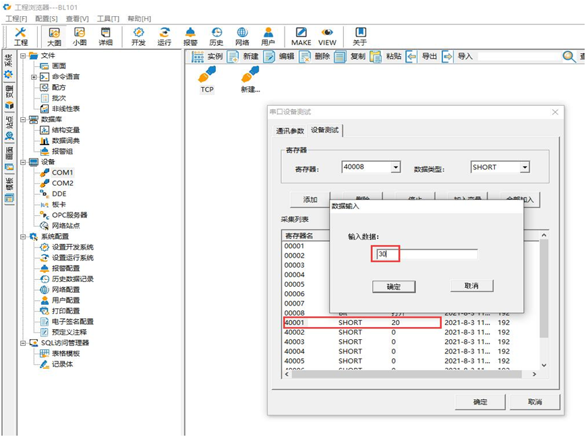Click the 输入数据 input field

[427, 254]
